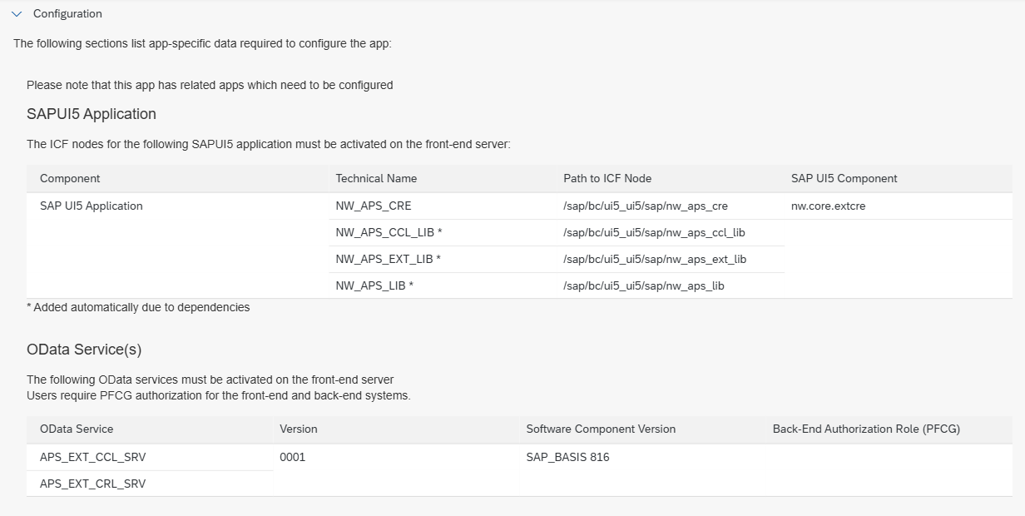The width and height of the screenshot is (1025, 516).
Task: Select the APS_EXT_CCL_SRV service
Action: pyautogui.click(x=93, y=457)
